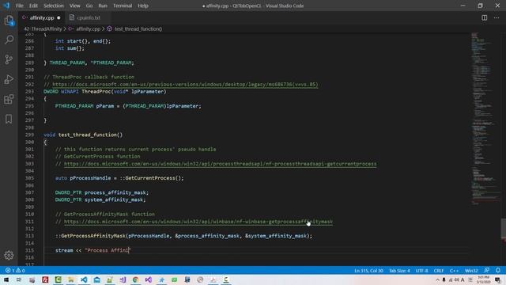Open the Extensions view
This screenshot has width=506, height=285.
pos(9,99)
